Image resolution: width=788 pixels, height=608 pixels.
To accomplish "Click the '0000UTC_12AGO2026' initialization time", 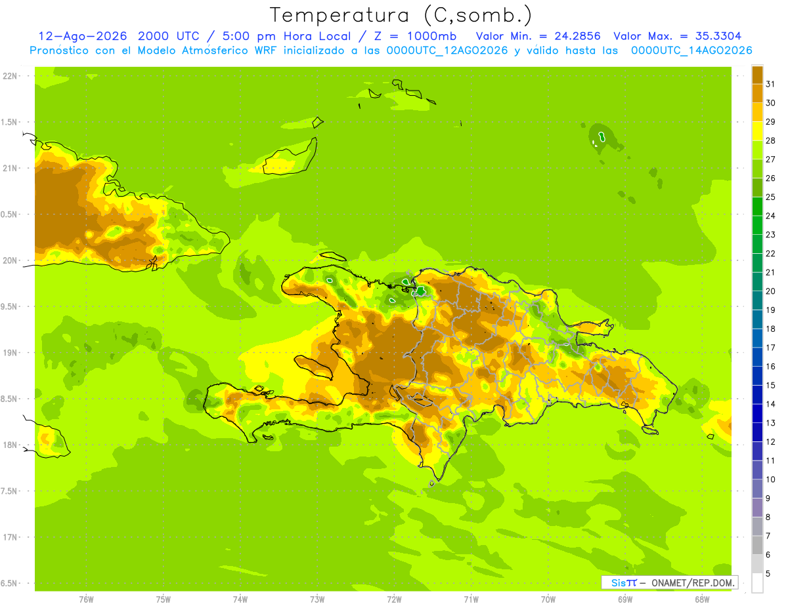I will [446, 51].
